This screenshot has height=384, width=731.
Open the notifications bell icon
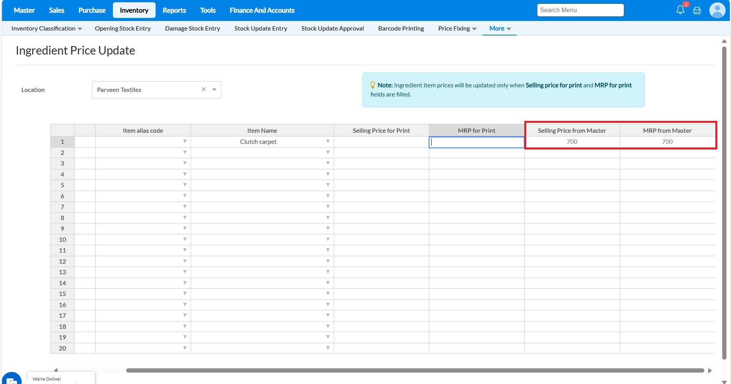(680, 10)
